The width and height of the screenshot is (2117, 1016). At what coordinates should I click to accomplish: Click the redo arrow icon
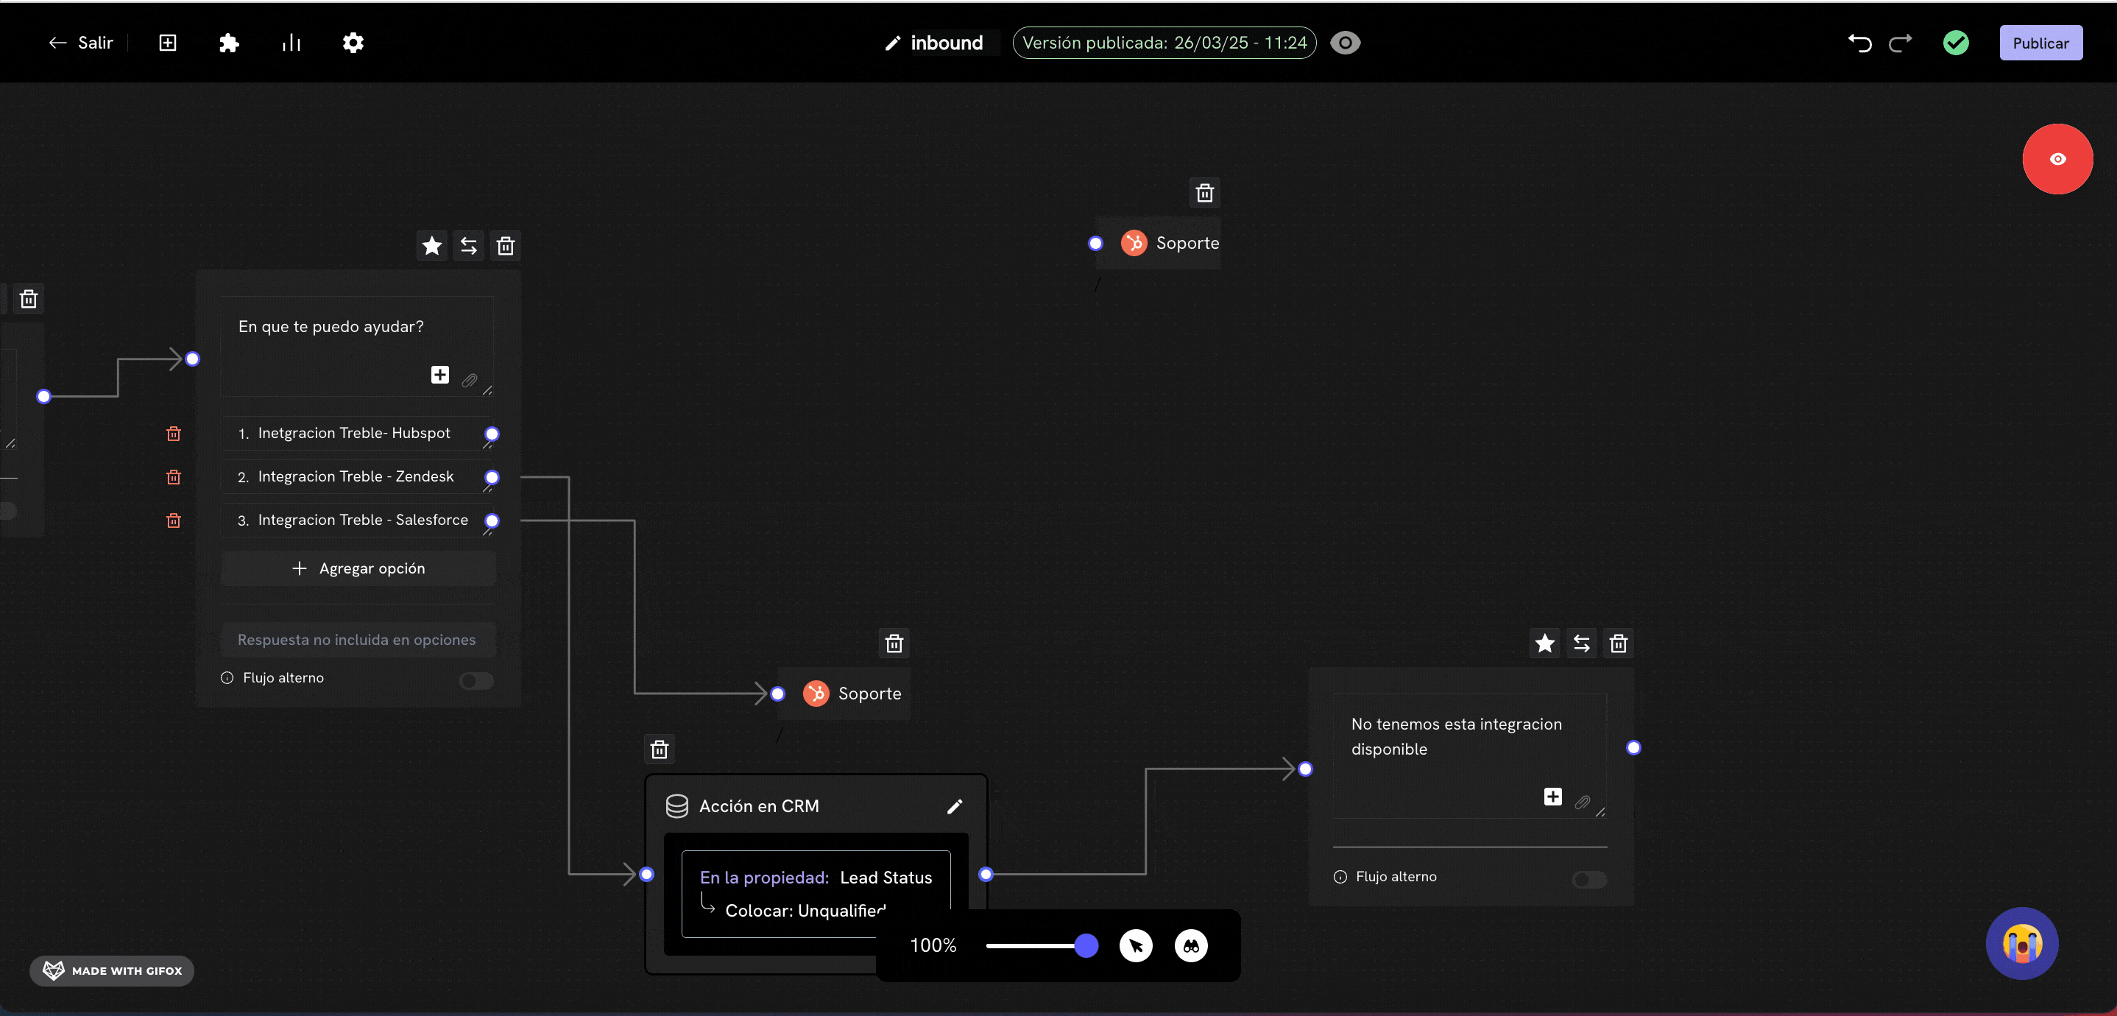point(1900,43)
